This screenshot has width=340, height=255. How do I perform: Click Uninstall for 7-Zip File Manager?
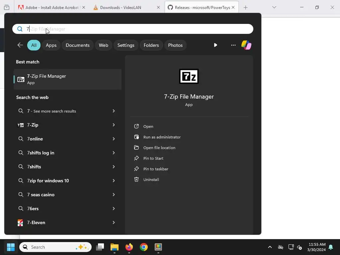(x=151, y=180)
